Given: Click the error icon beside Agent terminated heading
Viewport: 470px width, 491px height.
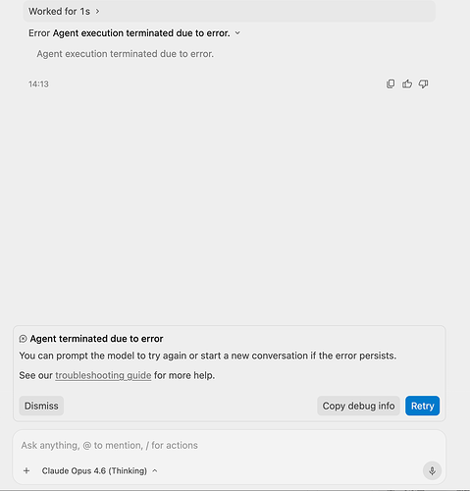Looking at the screenshot, I should point(23,339).
